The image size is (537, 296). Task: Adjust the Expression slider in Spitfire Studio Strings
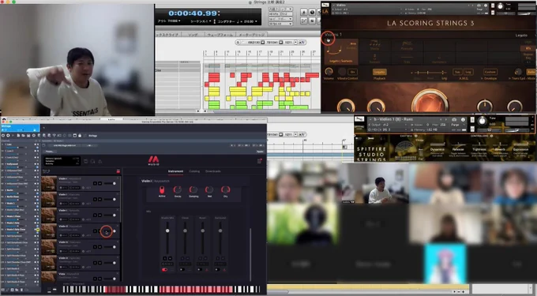(x=521, y=145)
